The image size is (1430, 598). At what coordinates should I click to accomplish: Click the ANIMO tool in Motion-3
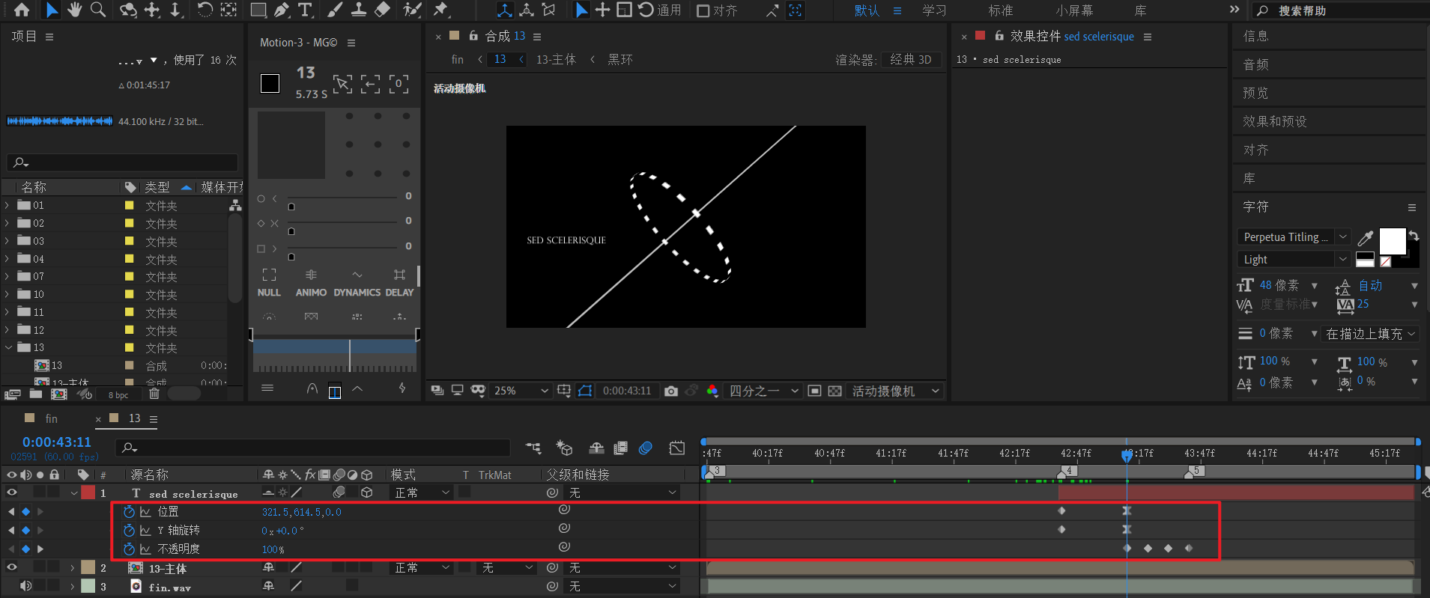pyautogui.click(x=311, y=282)
